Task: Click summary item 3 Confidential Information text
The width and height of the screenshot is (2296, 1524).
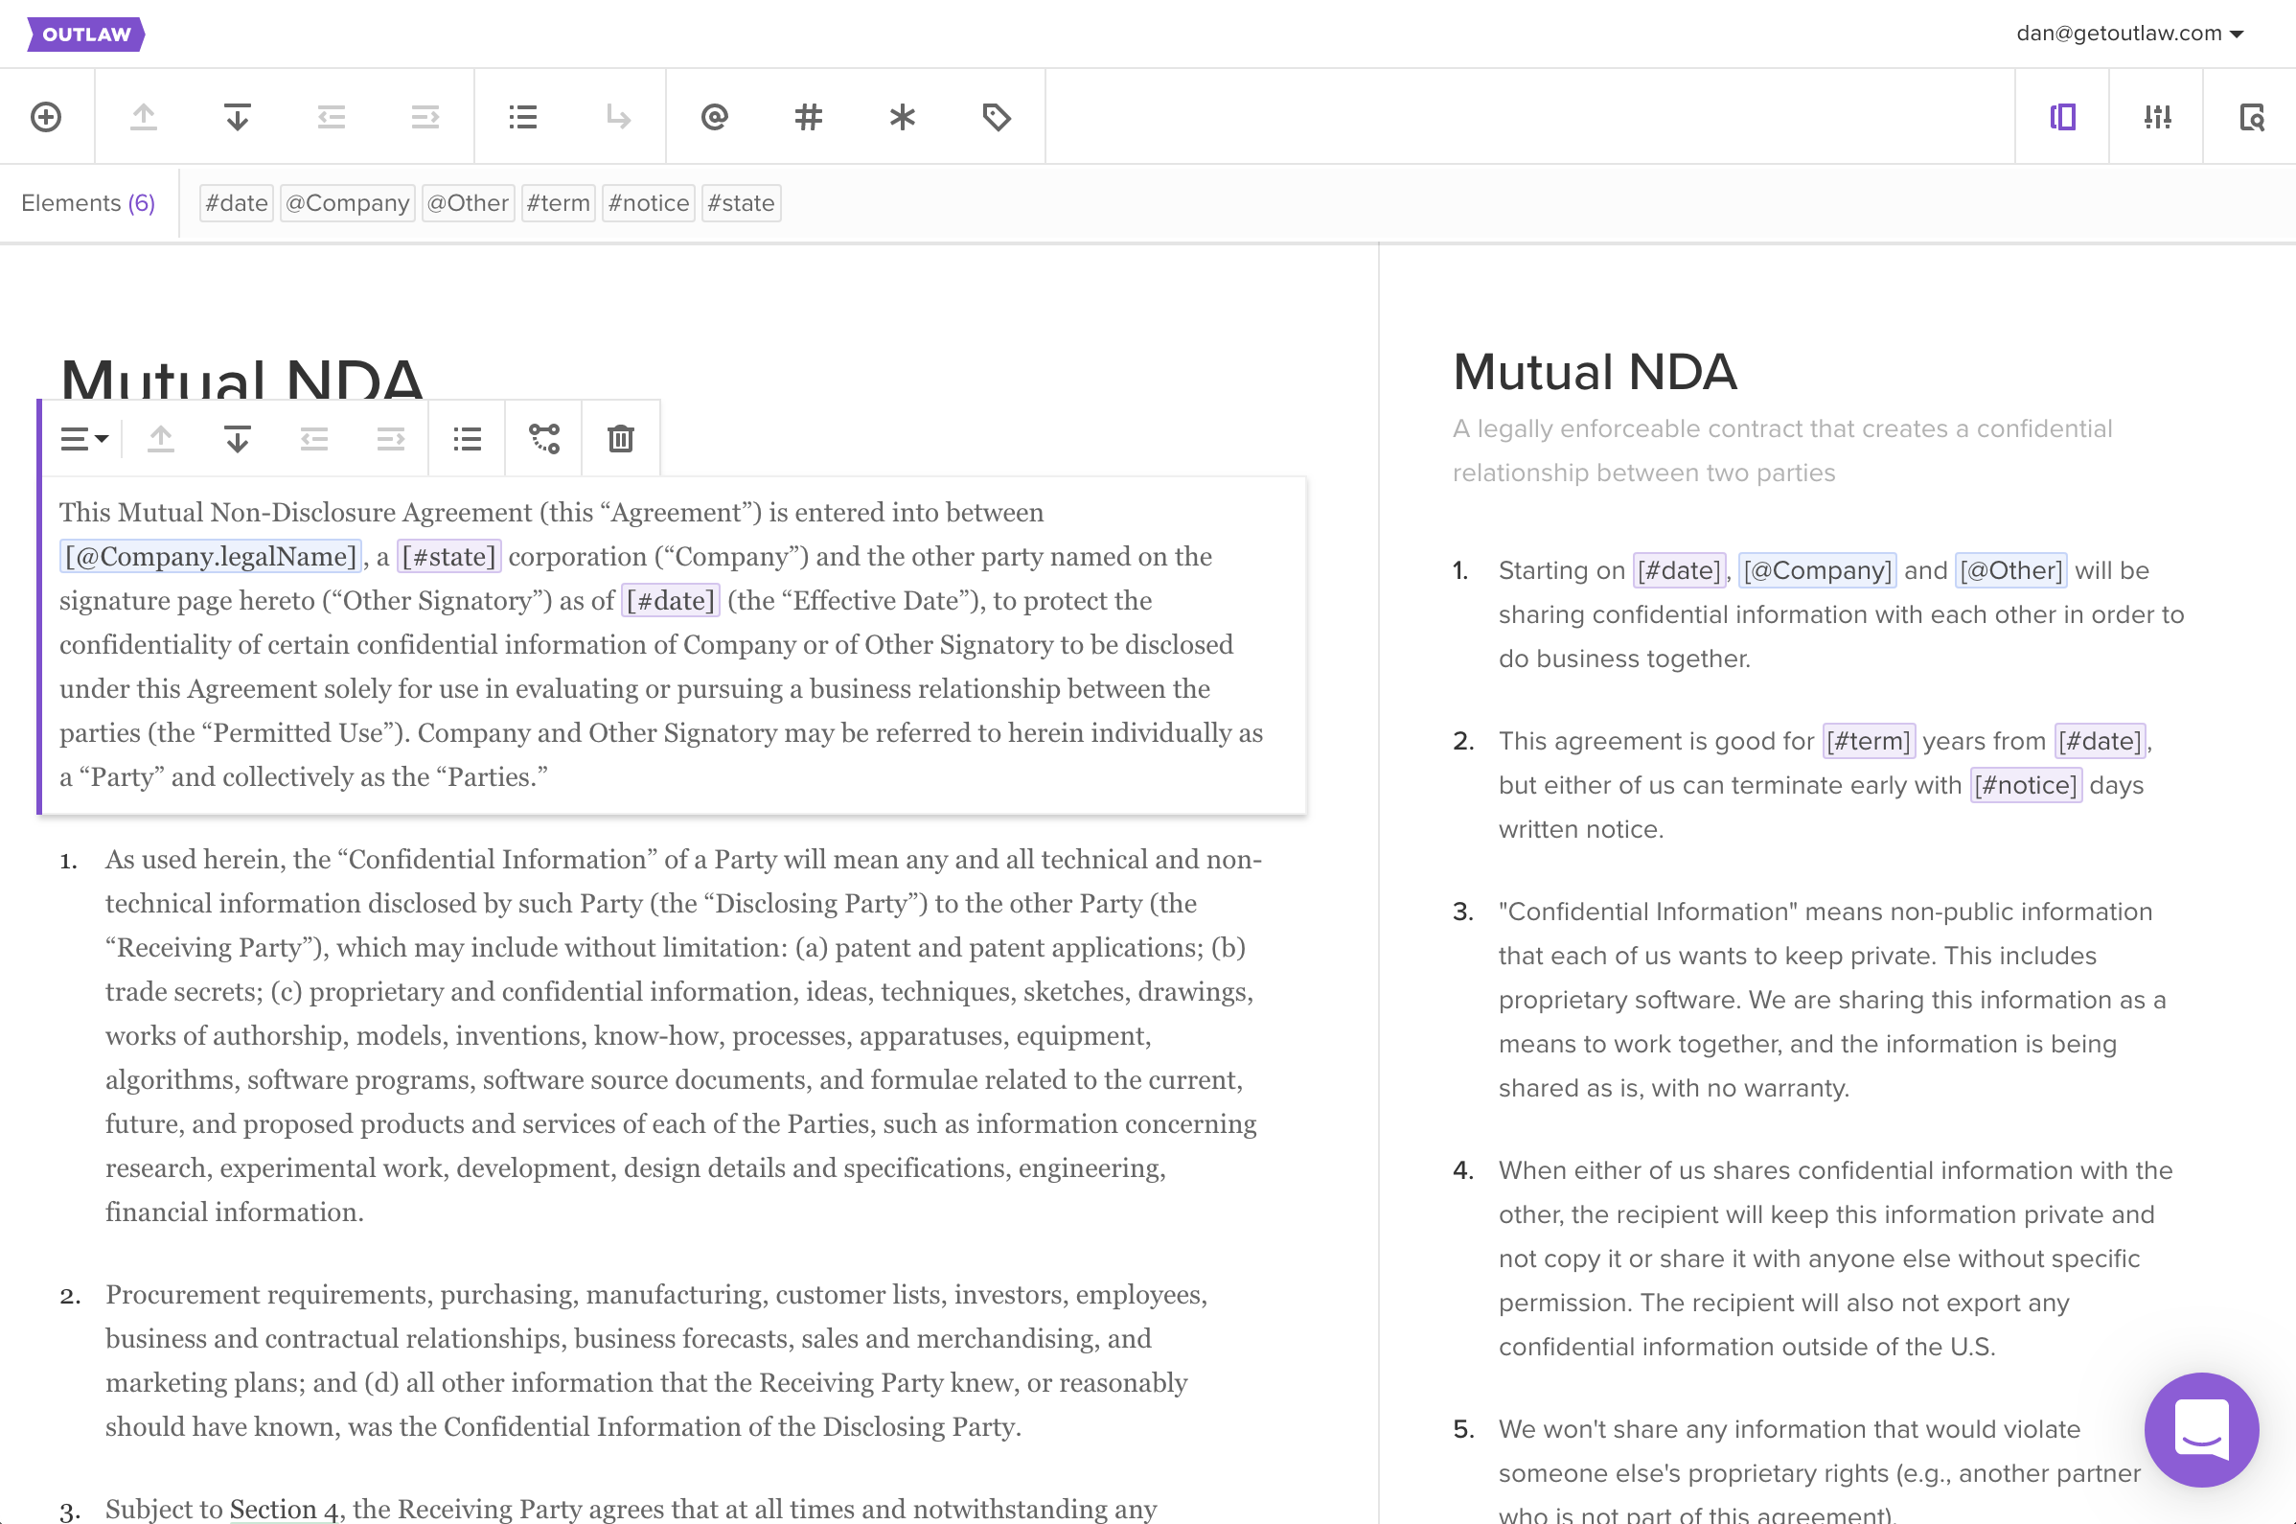Action: click(x=1831, y=1000)
